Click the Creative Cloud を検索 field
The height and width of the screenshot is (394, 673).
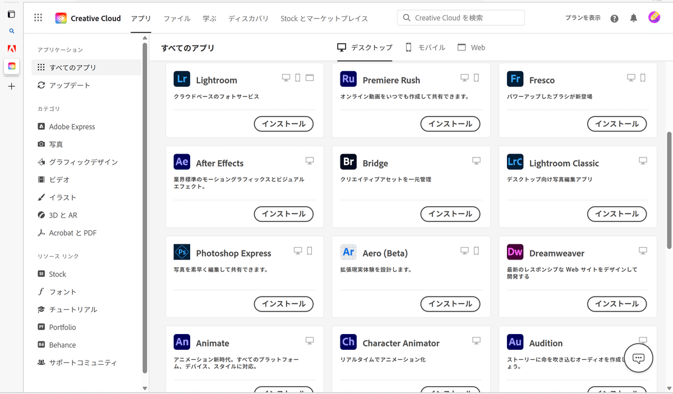tap(461, 18)
